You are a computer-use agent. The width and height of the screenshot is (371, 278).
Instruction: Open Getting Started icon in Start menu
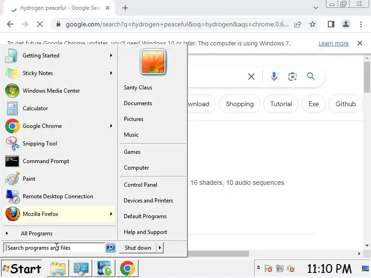[11, 56]
